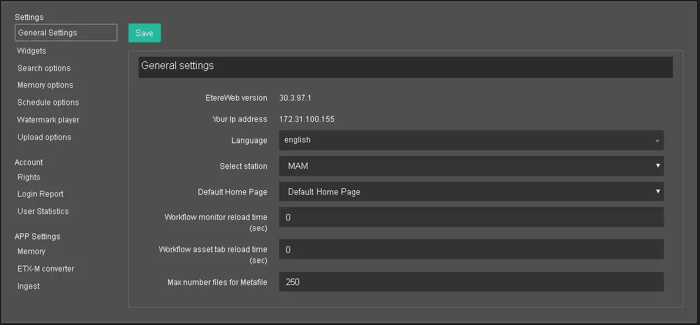Go to Ingest settings
Viewport: 700px width, 325px height.
tap(28, 286)
